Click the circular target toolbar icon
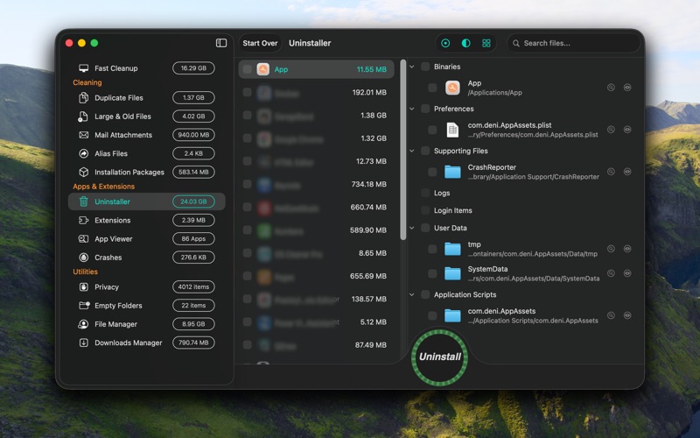Viewport: 700px width, 438px height. point(445,43)
